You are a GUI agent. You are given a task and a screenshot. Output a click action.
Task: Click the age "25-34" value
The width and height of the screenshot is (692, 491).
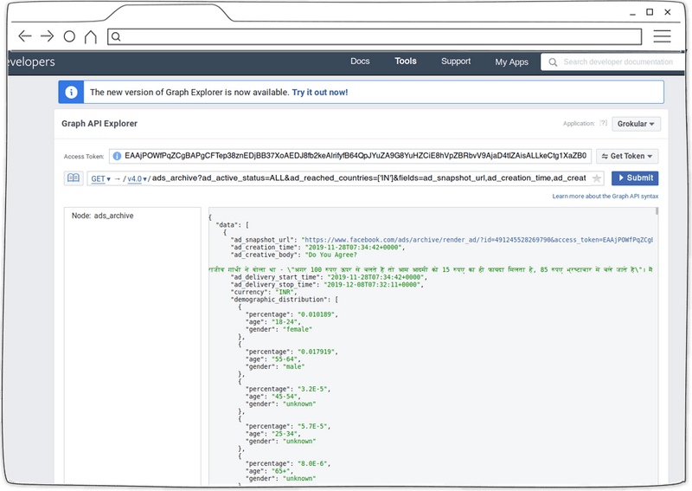point(285,434)
